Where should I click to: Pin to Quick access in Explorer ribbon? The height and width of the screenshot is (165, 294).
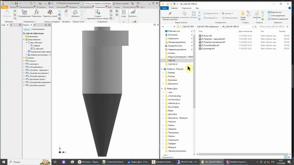click(x=170, y=15)
